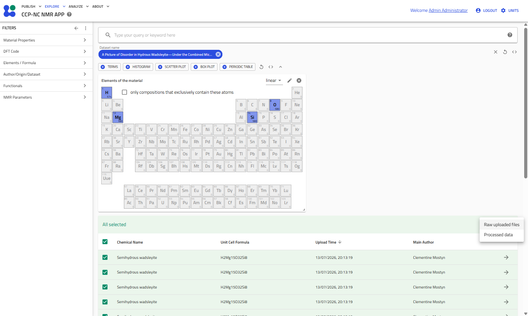The image size is (528, 316).
Task: Toggle the oxygen O element
Action: click(275, 105)
